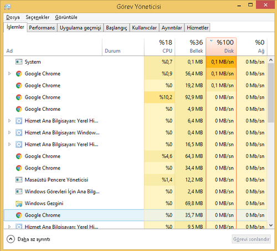Image resolution: width=277 pixels, height=251 pixels.
Task: Click the Masaüstü Pencere Yöneticisi icon
Action: (x=19, y=180)
